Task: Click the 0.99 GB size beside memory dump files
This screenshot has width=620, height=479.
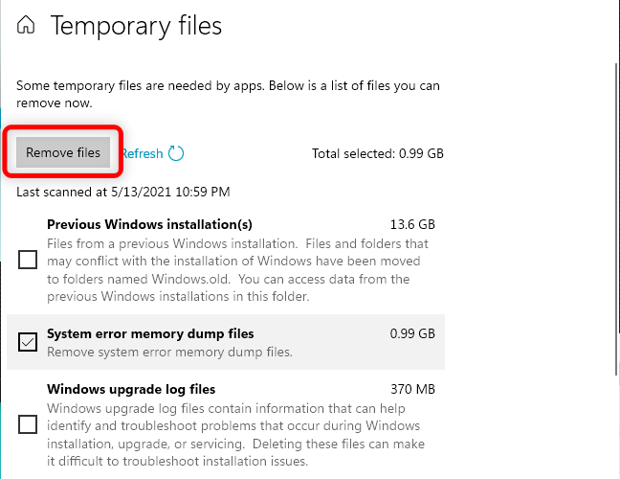Action: point(412,333)
